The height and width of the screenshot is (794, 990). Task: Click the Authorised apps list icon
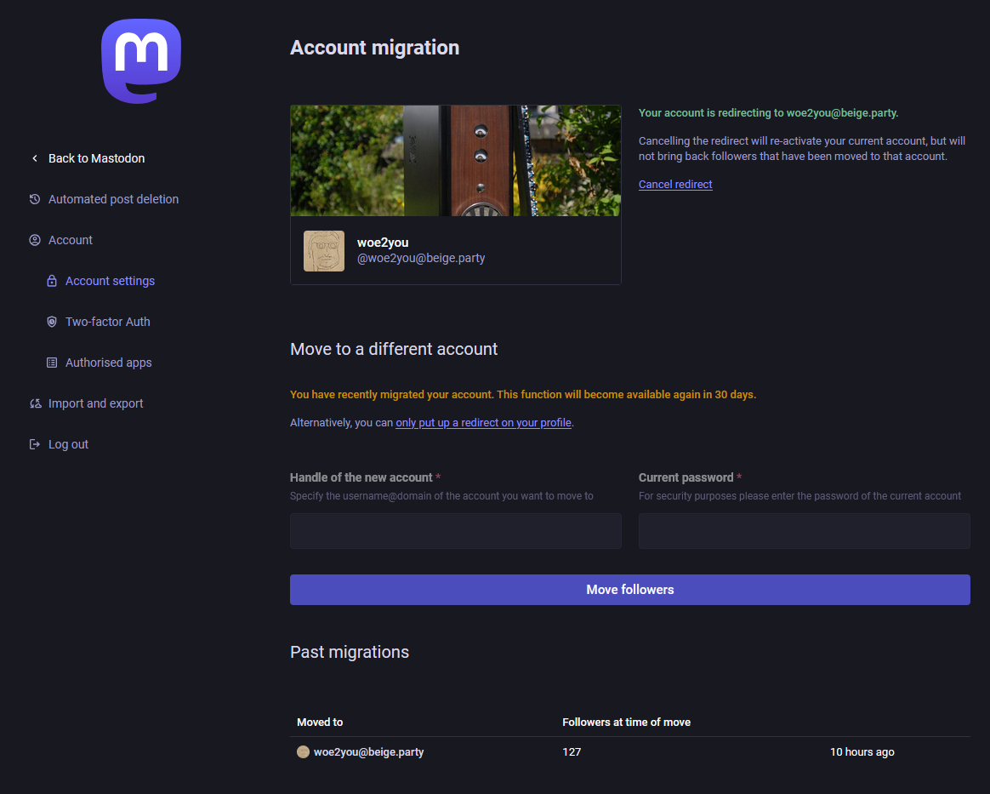[52, 363]
